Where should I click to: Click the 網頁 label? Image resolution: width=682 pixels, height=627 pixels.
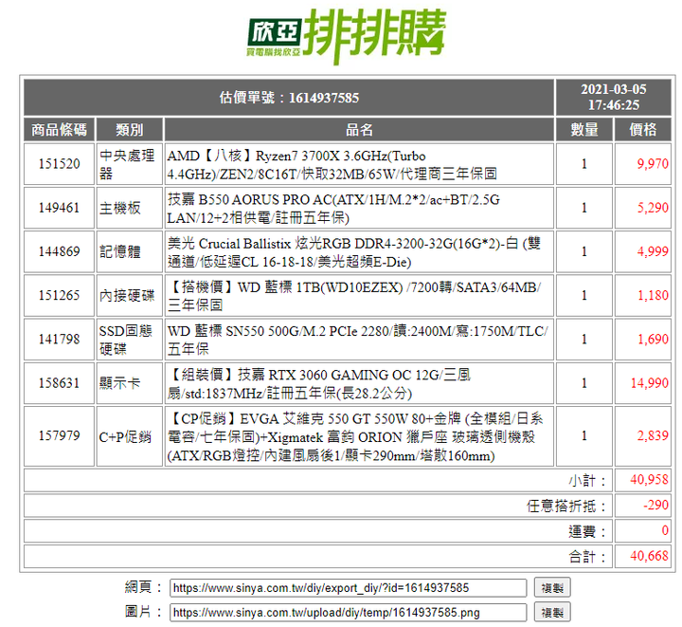click(x=143, y=587)
